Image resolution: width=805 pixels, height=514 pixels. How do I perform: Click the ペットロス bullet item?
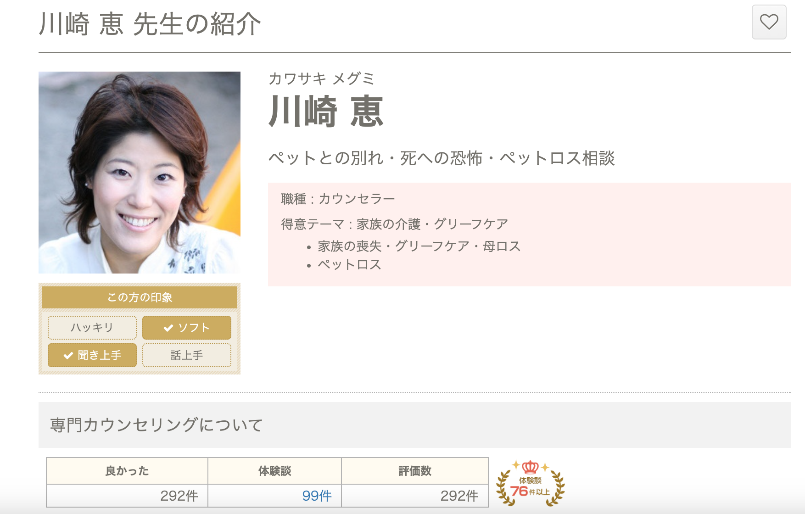coord(349,264)
